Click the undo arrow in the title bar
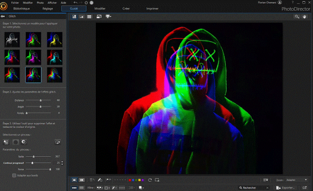Screen dimensions: 313x191 pos(75,3)
